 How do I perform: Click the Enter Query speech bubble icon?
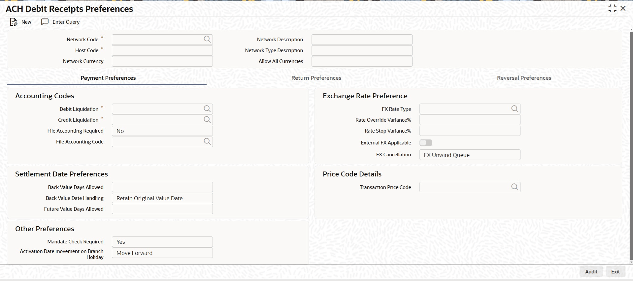(x=45, y=22)
